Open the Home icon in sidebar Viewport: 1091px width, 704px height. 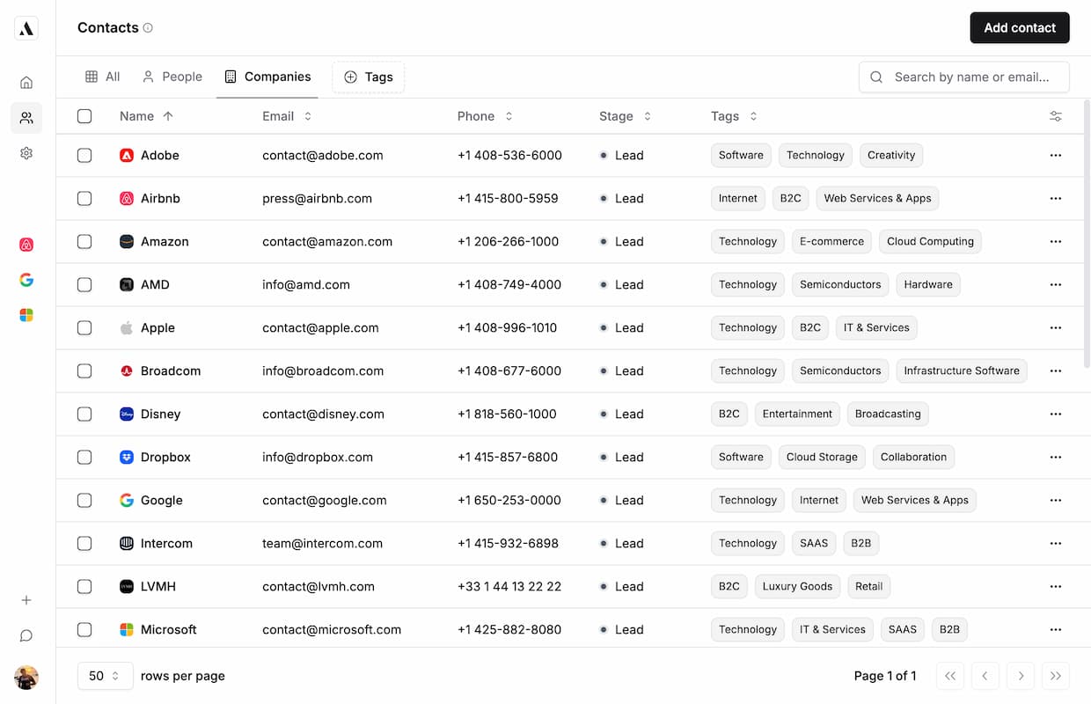pyautogui.click(x=26, y=83)
